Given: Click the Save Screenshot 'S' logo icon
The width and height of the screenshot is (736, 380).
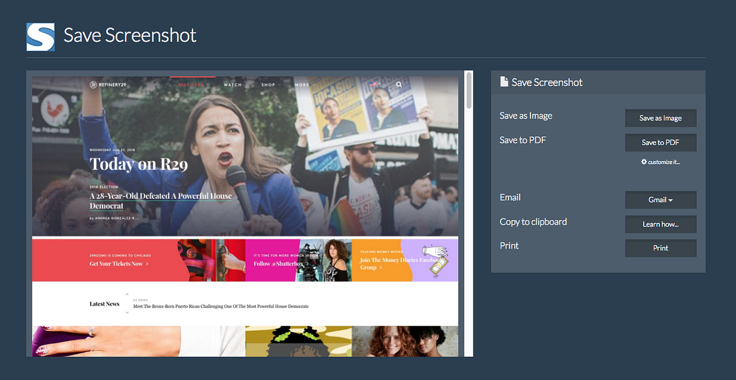Looking at the screenshot, I should (40, 36).
